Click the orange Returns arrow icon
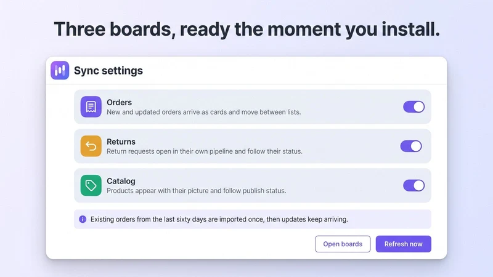 coord(91,146)
